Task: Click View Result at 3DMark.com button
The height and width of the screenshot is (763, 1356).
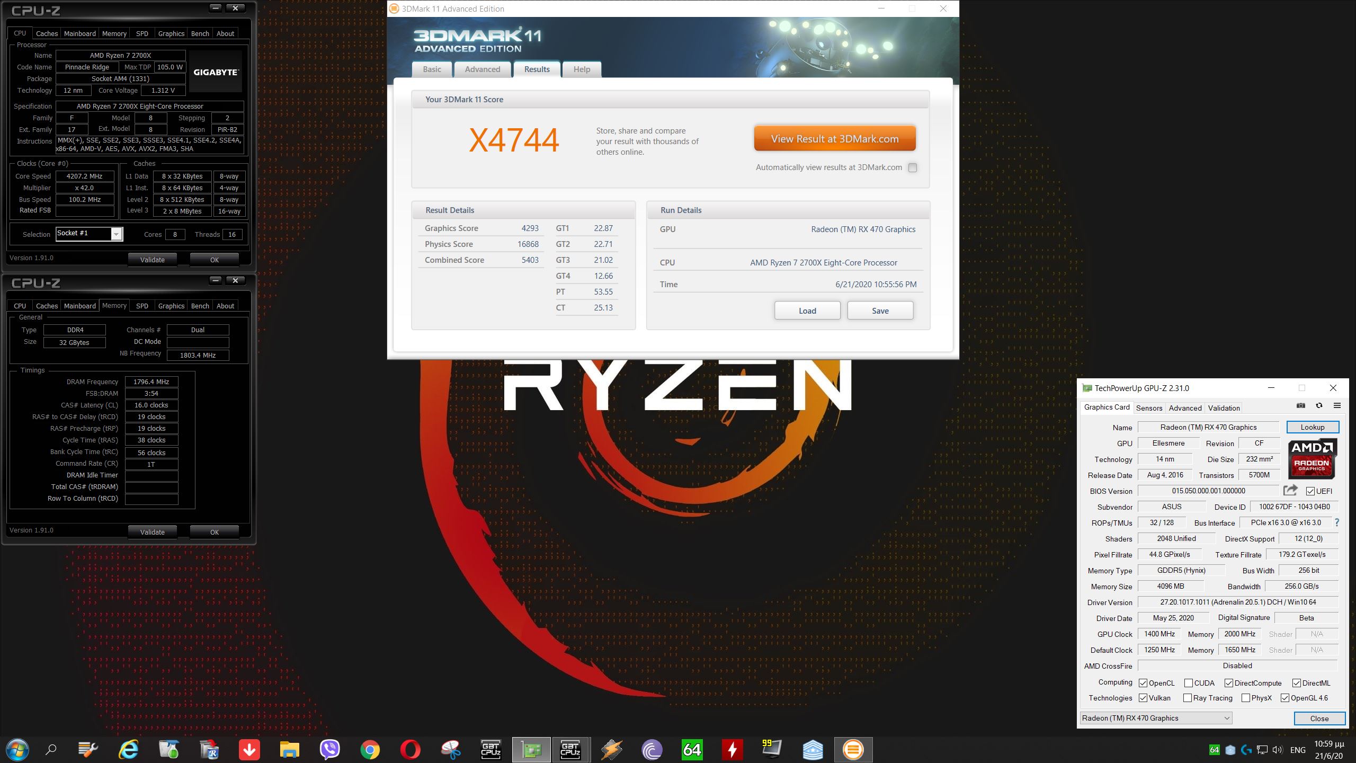Action: 835,139
